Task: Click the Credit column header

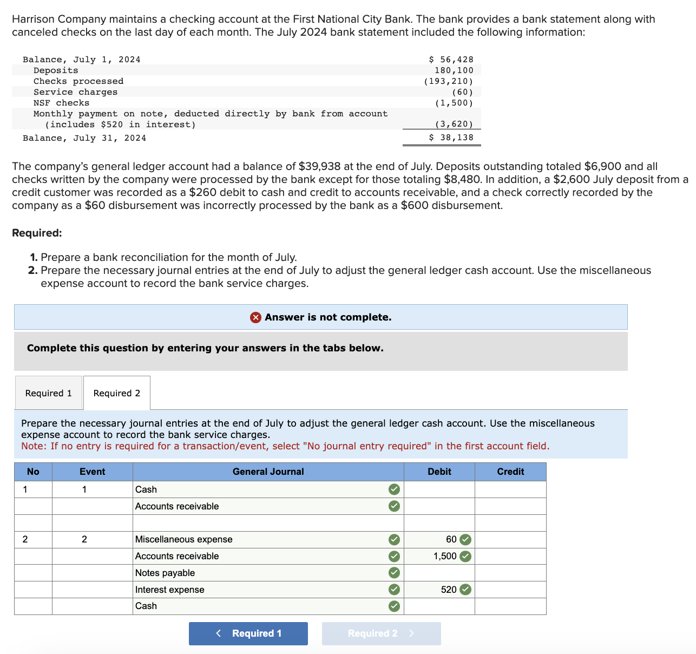Action: coord(510,472)
